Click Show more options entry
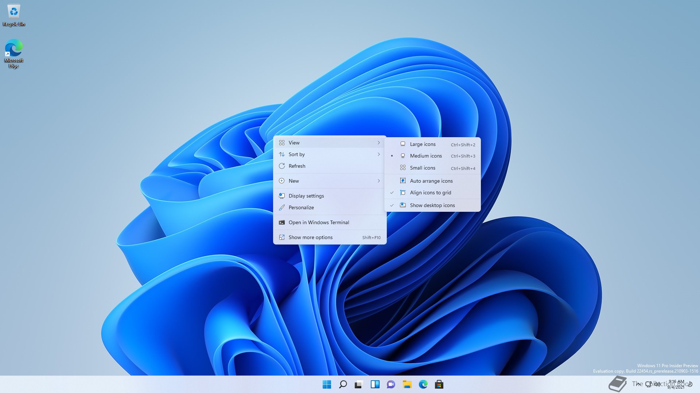The image size is (700, 393). (x=310, y=237)
